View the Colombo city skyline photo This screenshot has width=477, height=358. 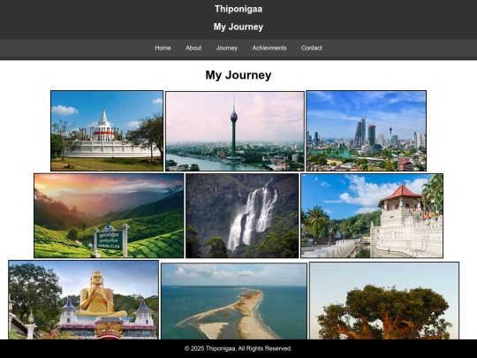click(x=366, y=131)
